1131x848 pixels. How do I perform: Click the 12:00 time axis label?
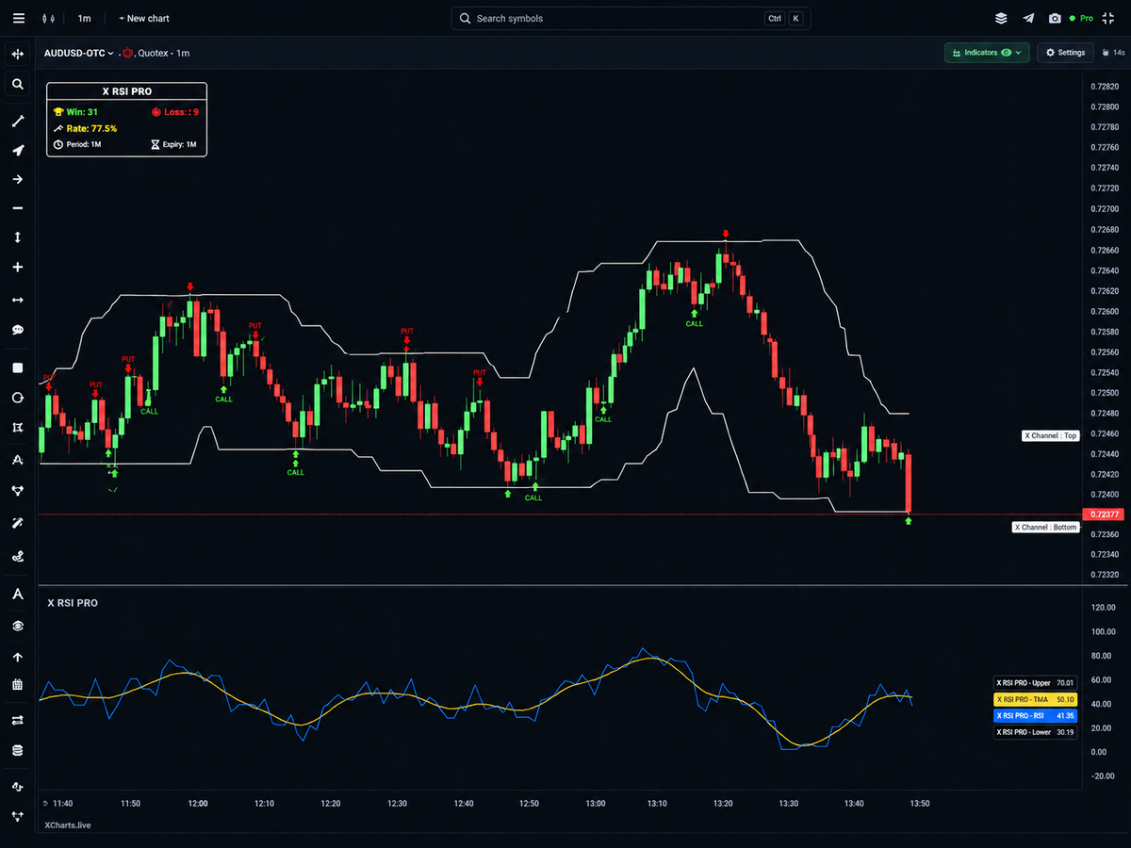tap(198, 804)
